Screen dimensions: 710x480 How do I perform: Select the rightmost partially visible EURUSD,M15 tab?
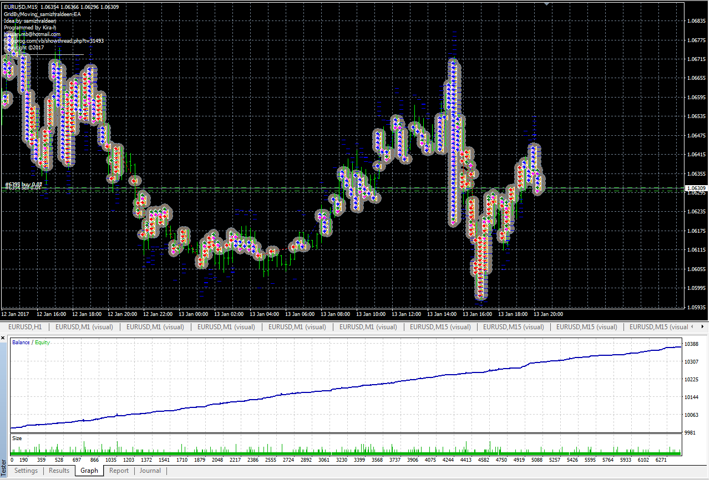coord(659,327)
